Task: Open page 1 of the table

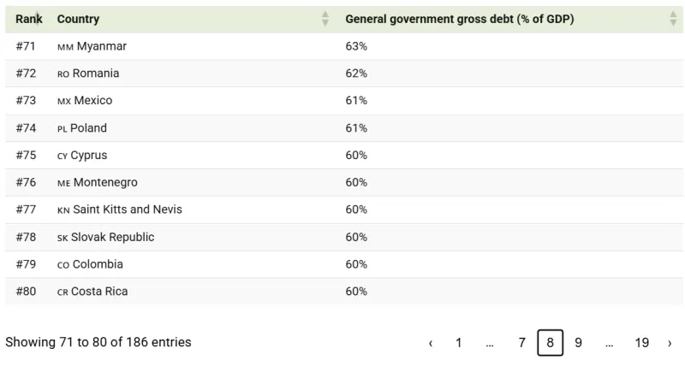Action: point(459,343)
